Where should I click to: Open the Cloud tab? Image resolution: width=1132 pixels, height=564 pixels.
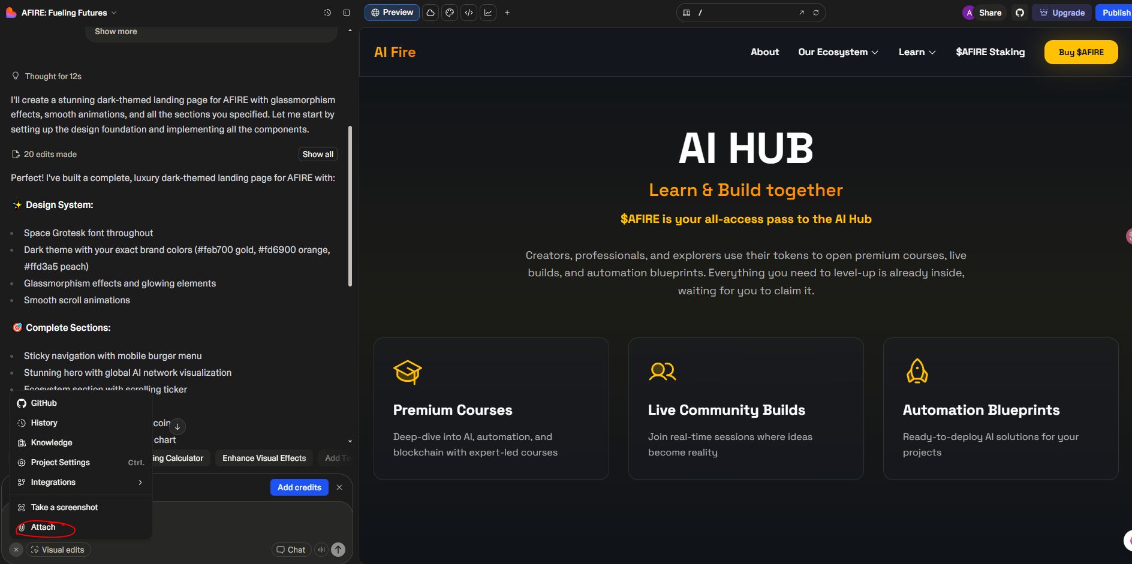430,13
